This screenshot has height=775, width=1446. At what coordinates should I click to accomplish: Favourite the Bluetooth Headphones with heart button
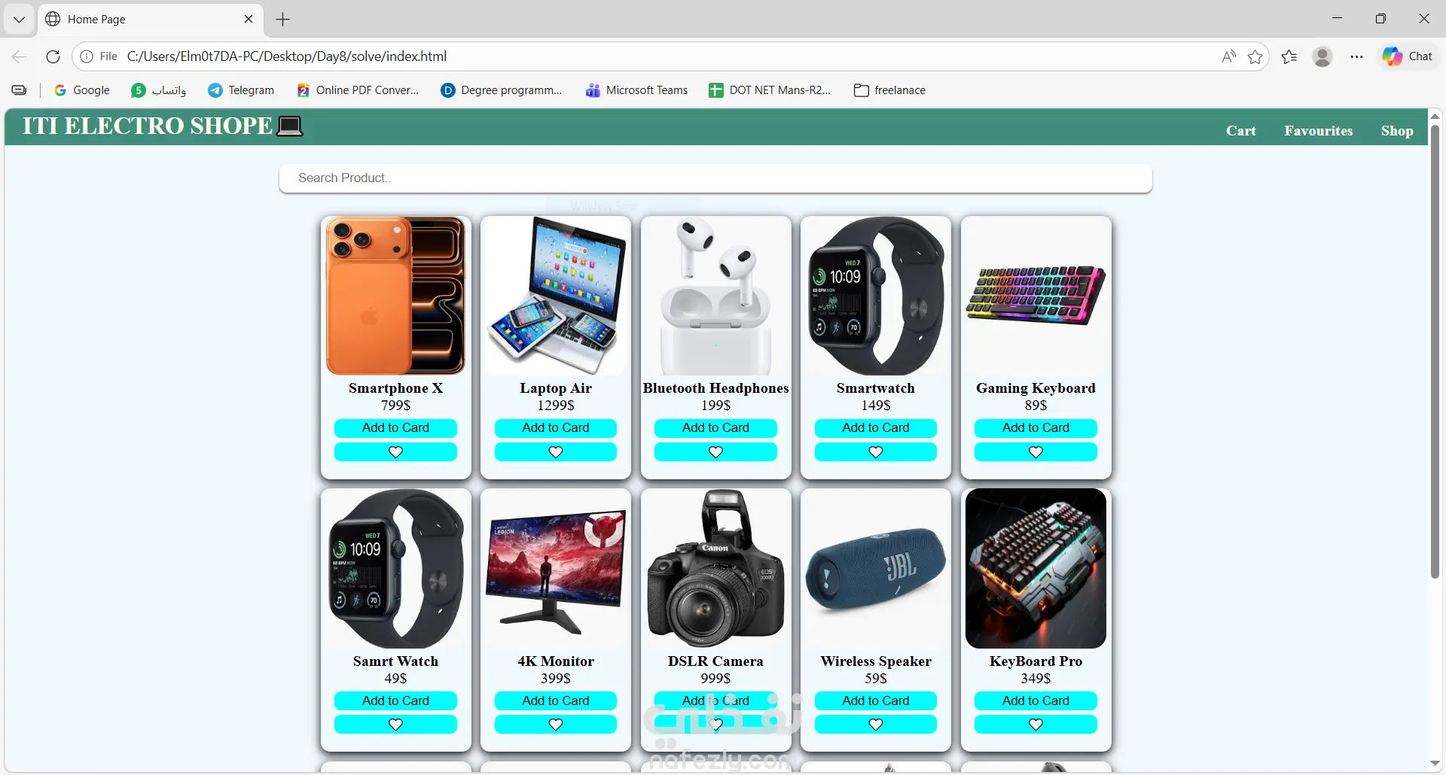point(715,452)
